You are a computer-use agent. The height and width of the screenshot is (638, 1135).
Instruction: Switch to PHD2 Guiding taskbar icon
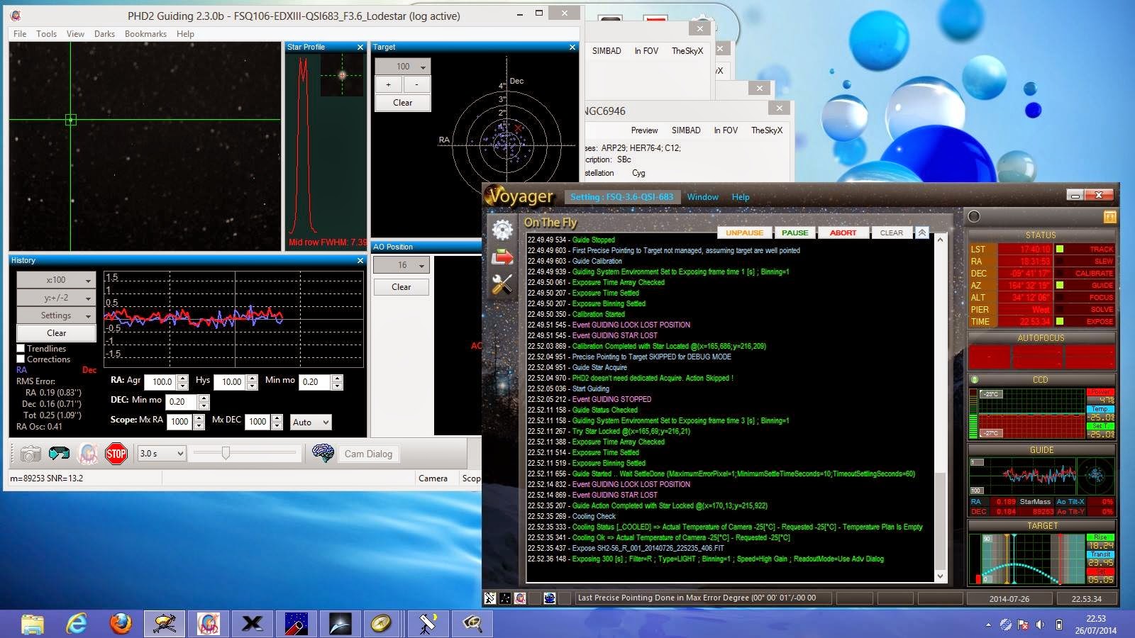point(209,624)
